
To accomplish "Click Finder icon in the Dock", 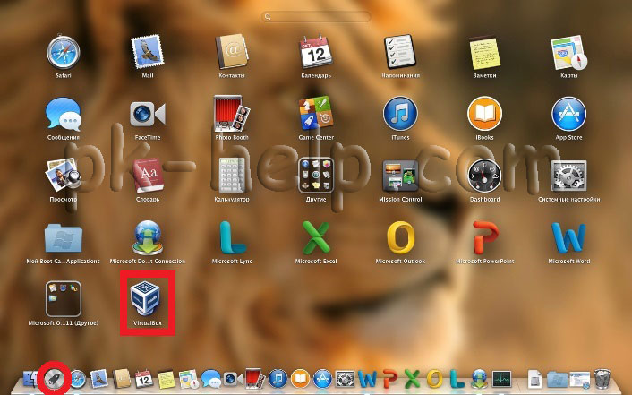I will (30, 379).
